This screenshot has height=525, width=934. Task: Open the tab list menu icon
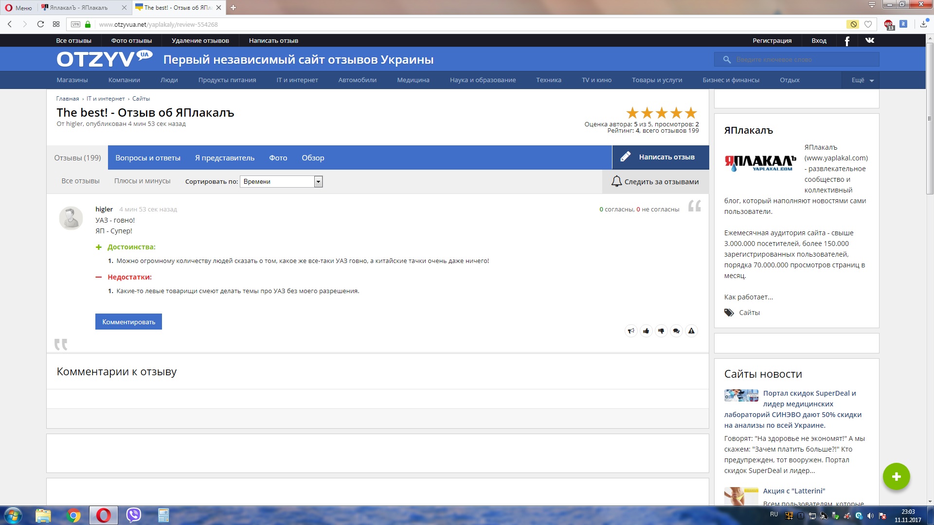click(872, 5)
